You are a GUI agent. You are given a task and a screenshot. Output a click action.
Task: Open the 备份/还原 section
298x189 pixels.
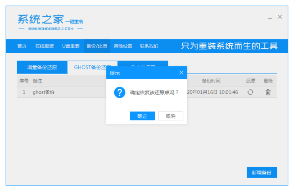tap(97, 46)
